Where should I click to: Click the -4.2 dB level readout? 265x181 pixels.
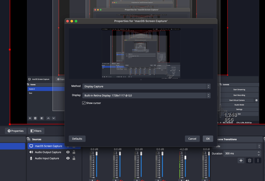point(184,149)
